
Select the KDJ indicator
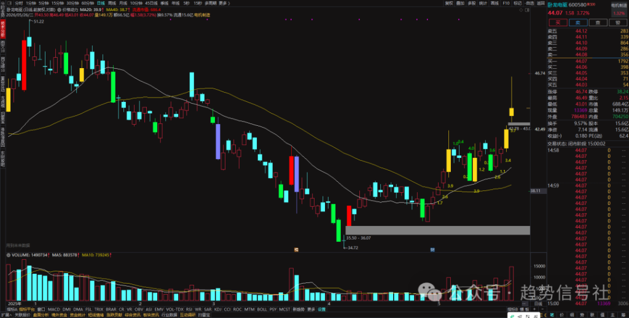(x=218, y=309)
